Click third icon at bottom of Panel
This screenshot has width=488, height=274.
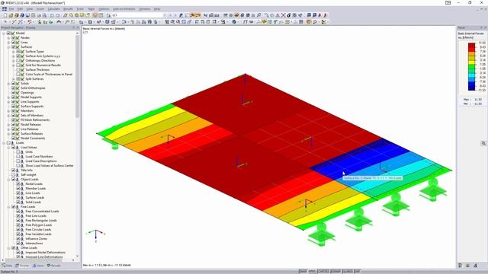coord(475,266)
